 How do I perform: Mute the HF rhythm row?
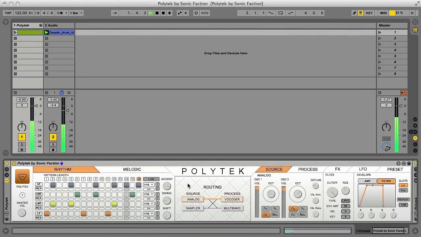(37, 188)
